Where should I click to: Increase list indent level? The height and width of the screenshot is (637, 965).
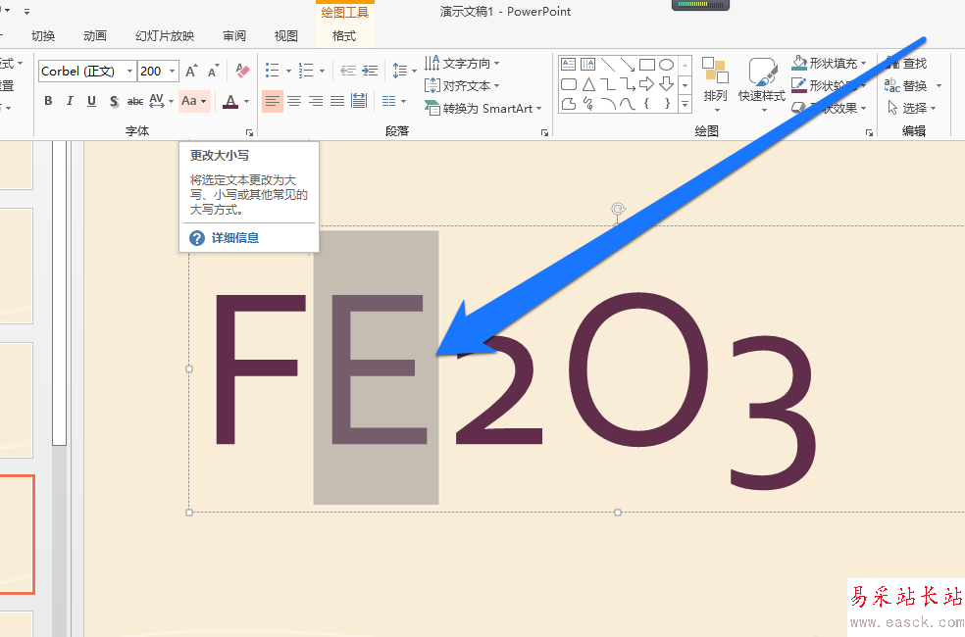point(370,71)
